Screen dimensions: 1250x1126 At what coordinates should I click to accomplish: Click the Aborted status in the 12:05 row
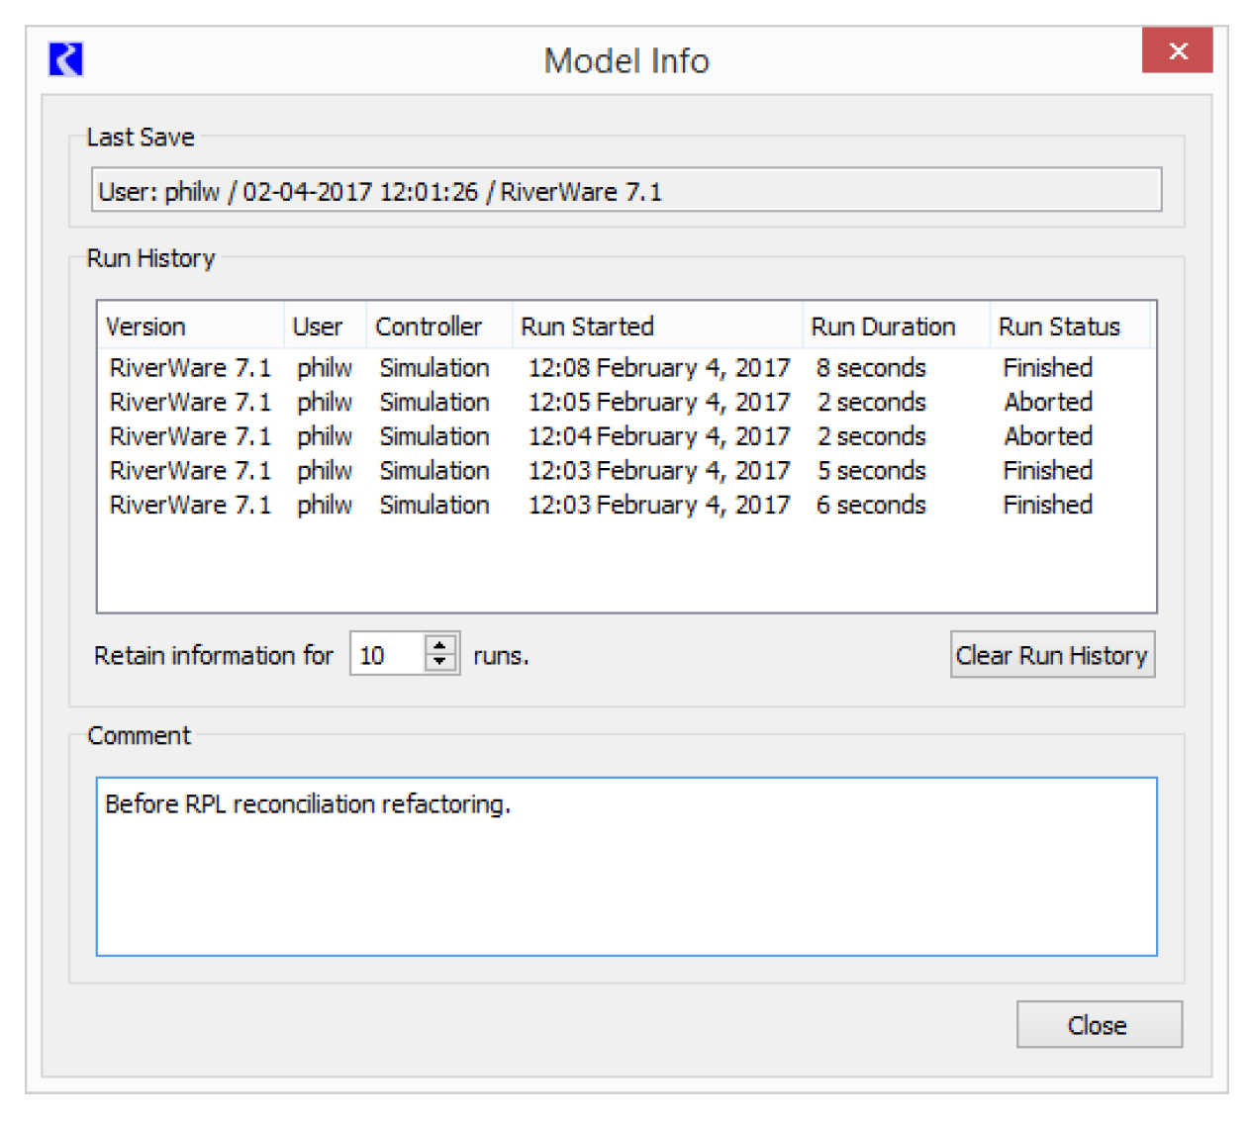coord(1048,402)
